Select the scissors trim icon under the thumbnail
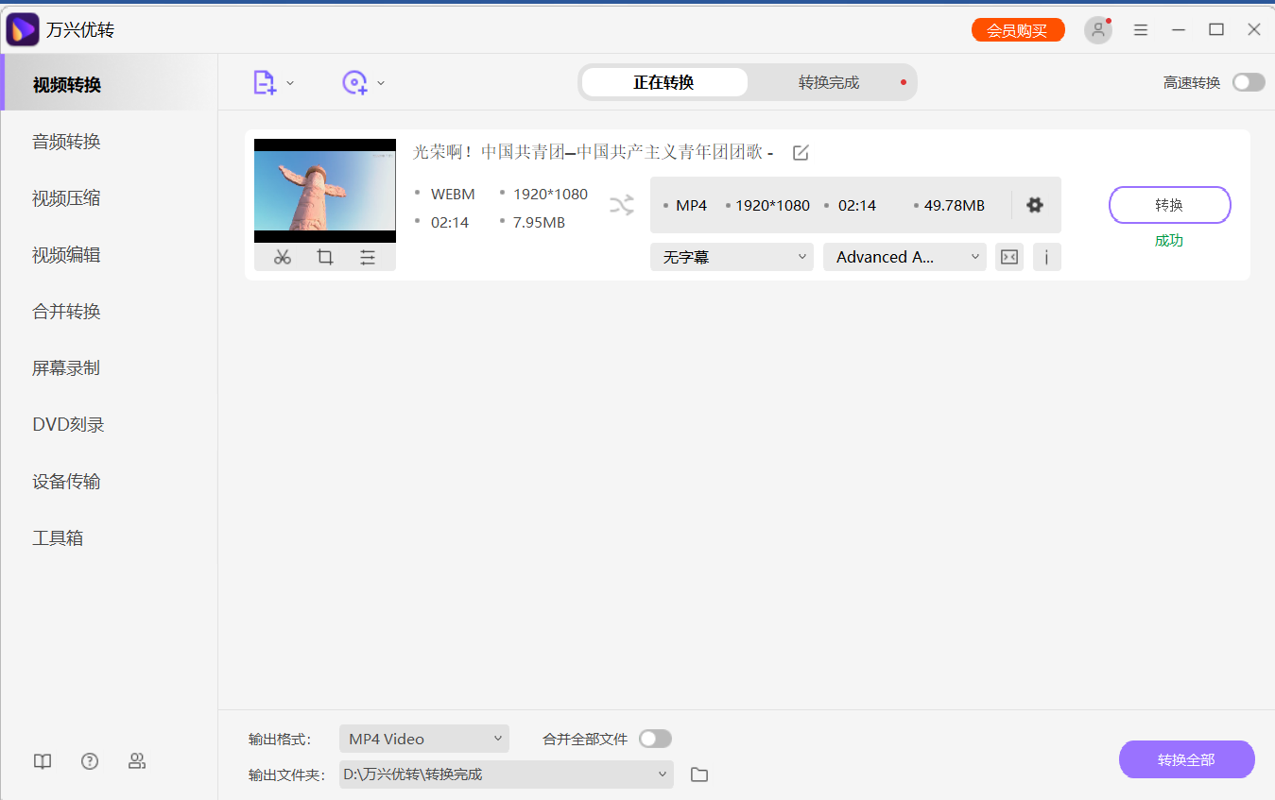The height and width of the screenshot is (800, 1275). 281,256
